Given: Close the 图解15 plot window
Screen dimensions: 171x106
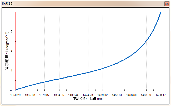Looking at the screenshot, I should click(167, 4).
